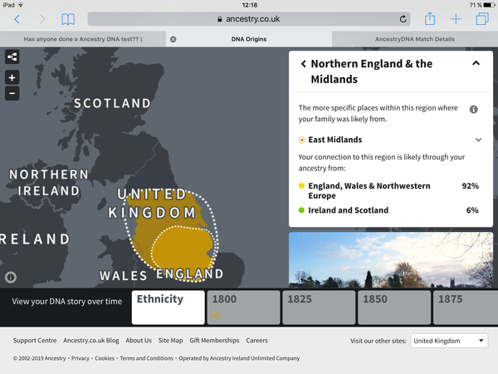Reload the ancestry.co.uk page
498x374 pixels.
point(403,19)
